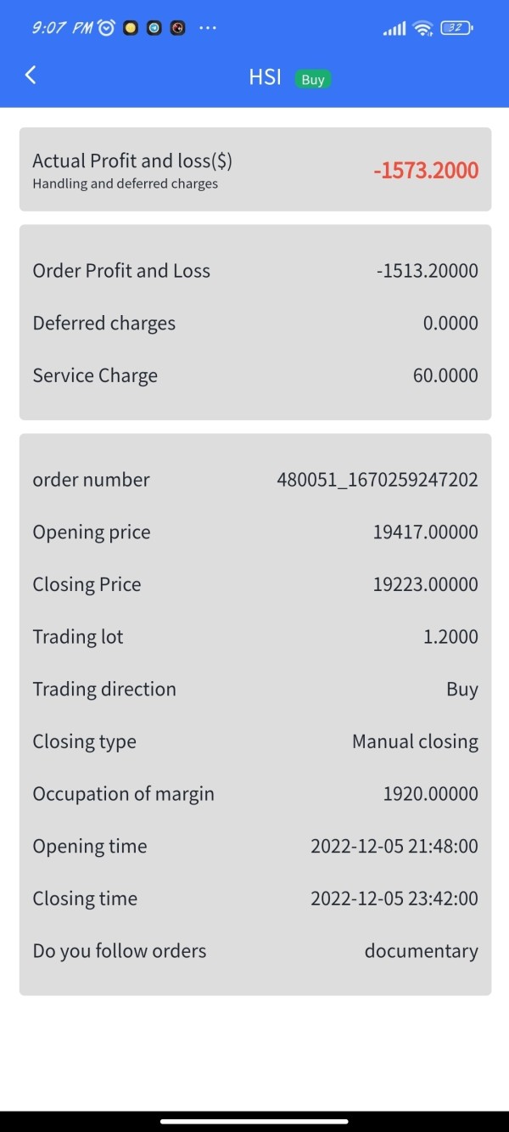The height and width of the screenshot is (1132, 509).
Task: Tap the alarm clock status icon
Action: (106, 28)
